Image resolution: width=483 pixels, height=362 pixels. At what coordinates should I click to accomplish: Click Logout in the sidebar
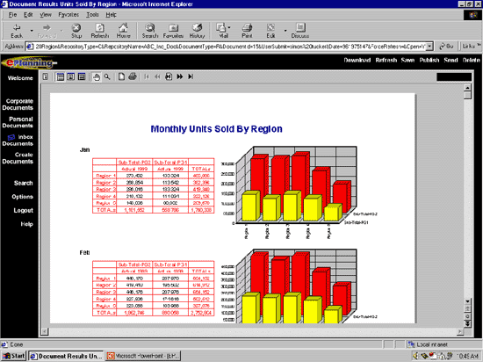(x=23, y=210)
